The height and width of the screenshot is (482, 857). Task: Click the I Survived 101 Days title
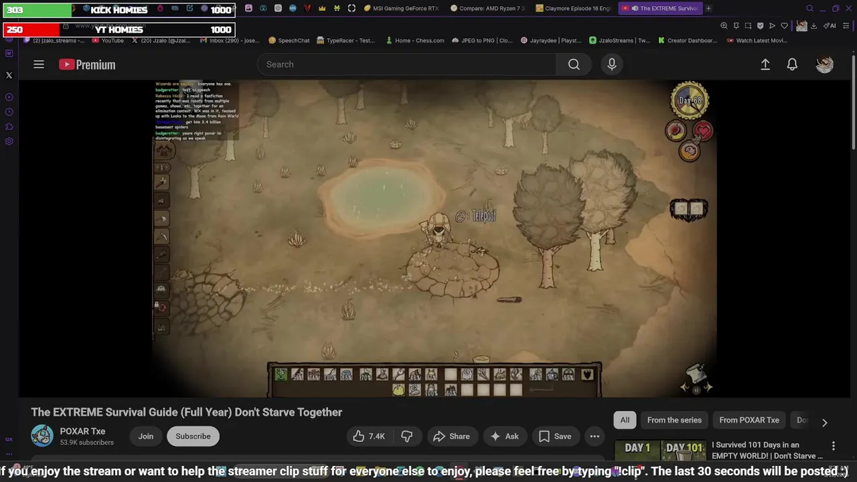point(767,450)
